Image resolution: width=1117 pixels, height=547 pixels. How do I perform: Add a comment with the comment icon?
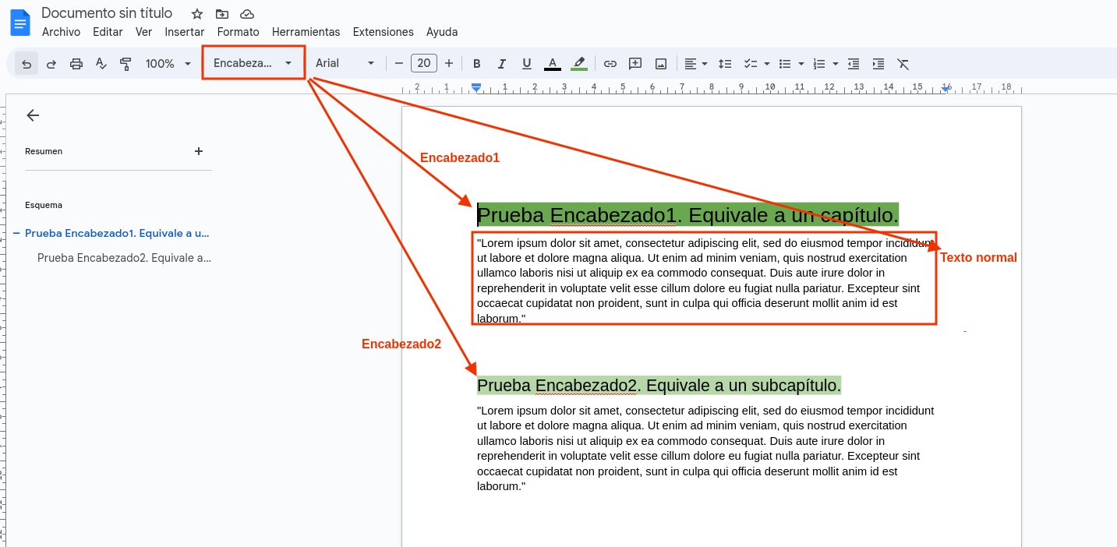tap(635, 64)
